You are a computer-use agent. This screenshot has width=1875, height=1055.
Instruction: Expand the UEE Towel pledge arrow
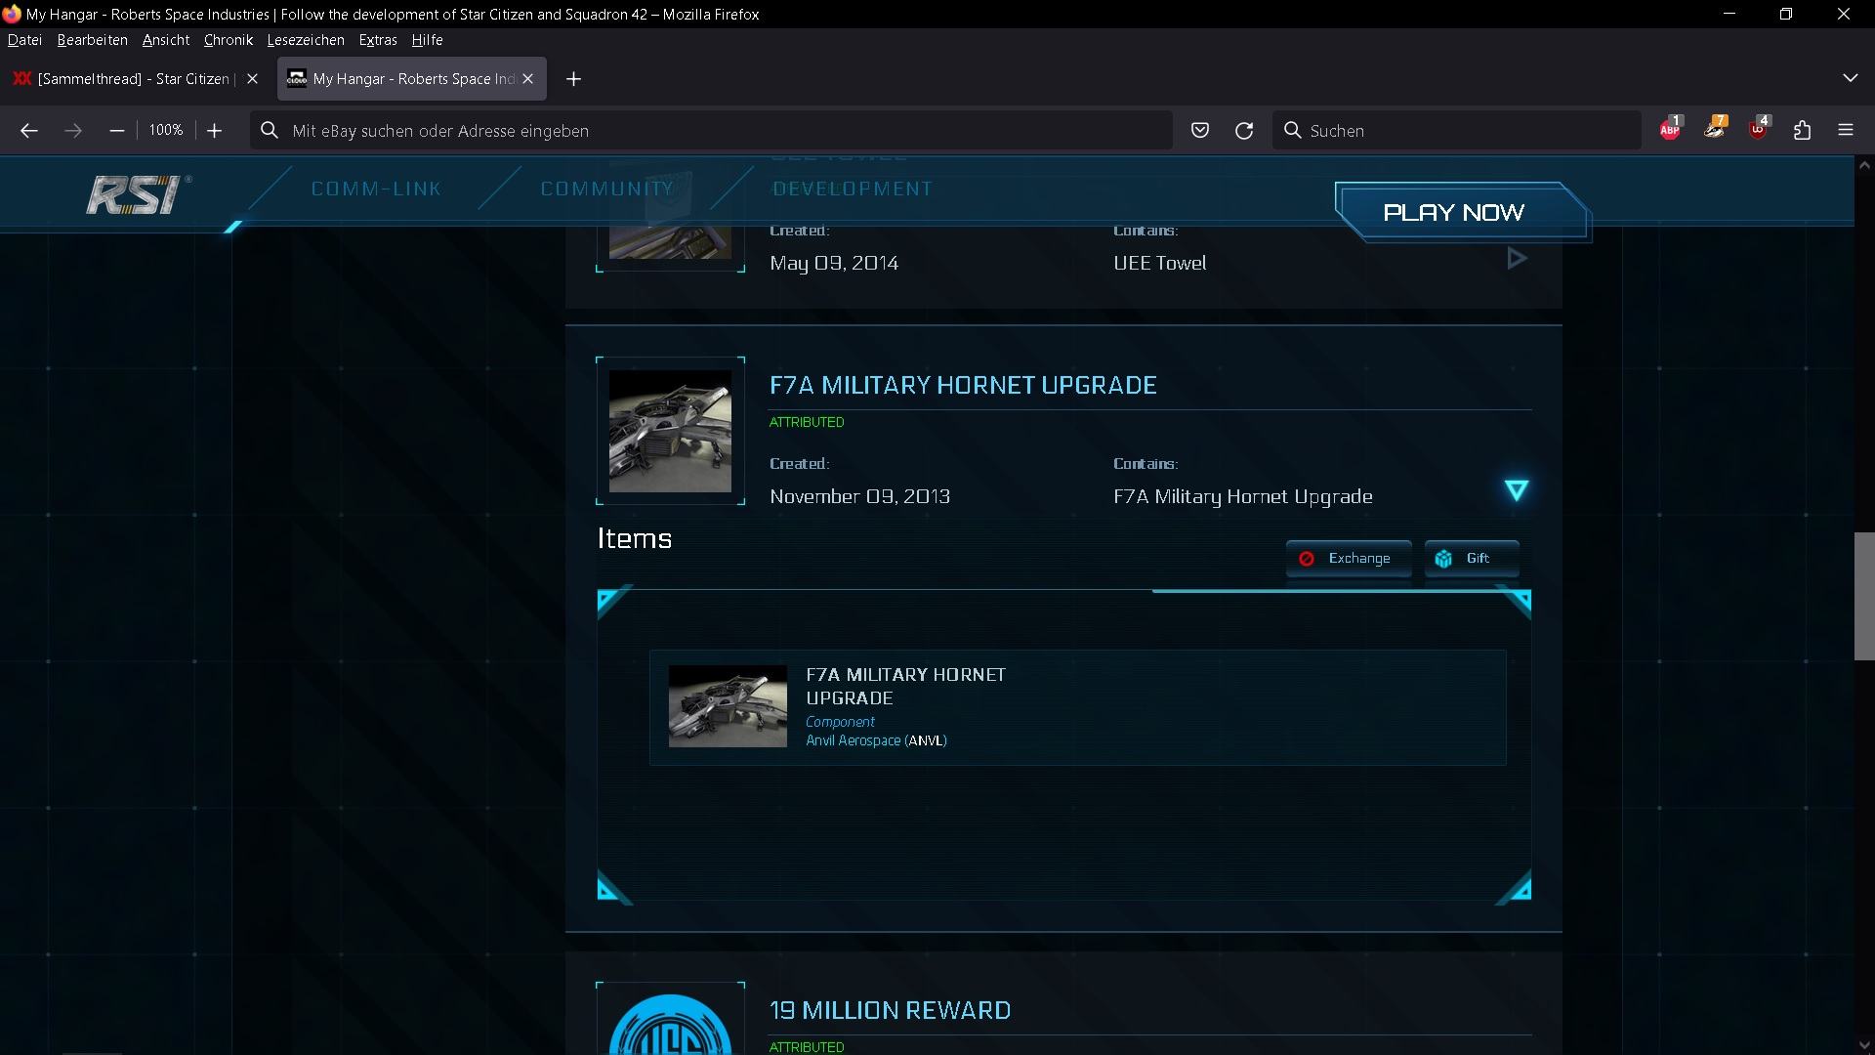point(1517,259)
